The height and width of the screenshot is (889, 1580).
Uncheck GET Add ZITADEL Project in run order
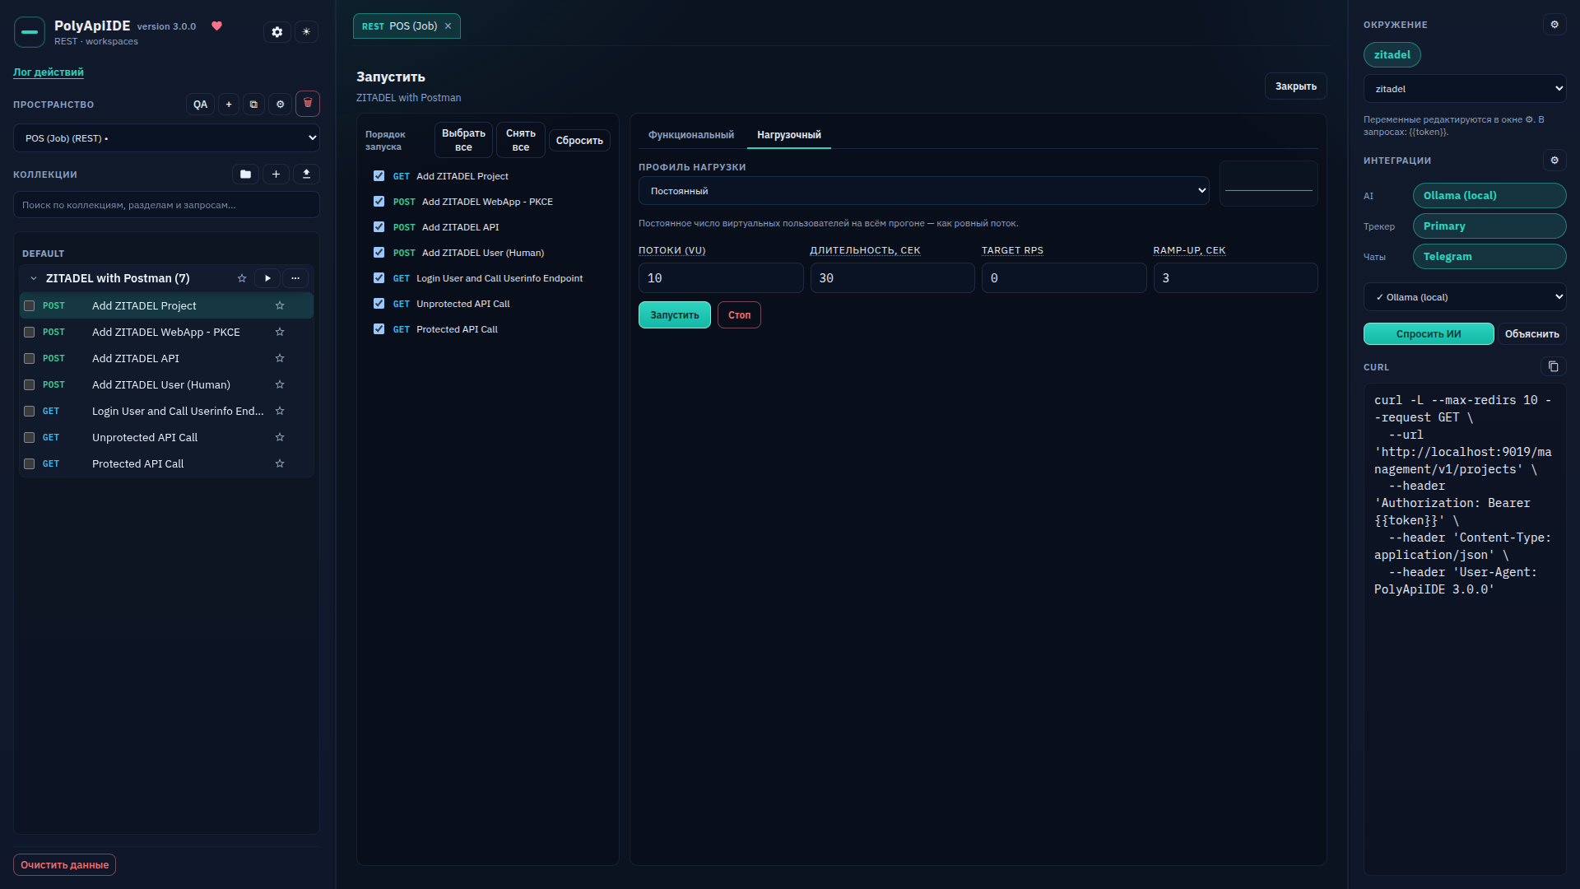coord(379,176)
